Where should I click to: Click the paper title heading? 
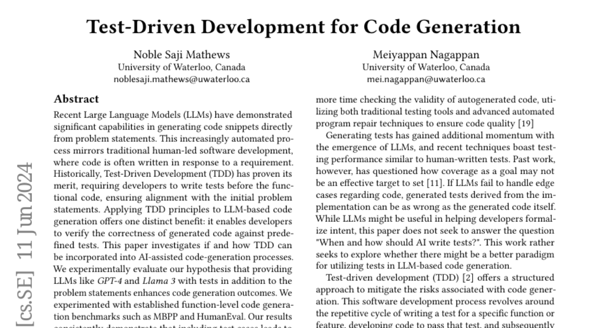pyautogui.click(x=304, y=26)
